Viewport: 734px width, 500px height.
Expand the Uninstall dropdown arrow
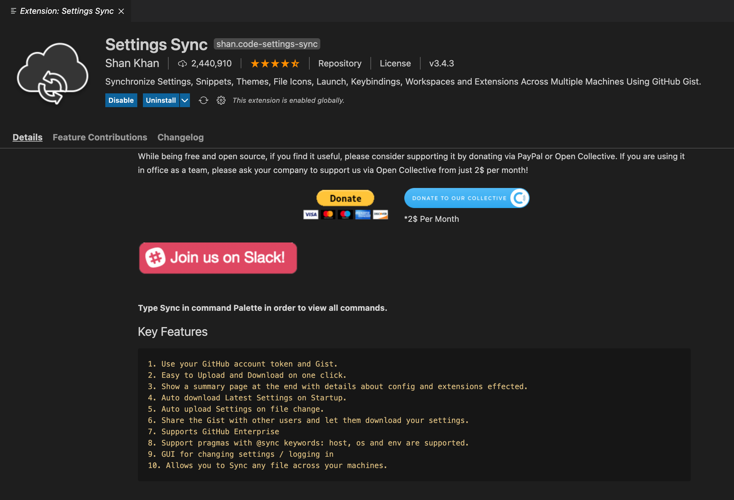click(185, 100)
